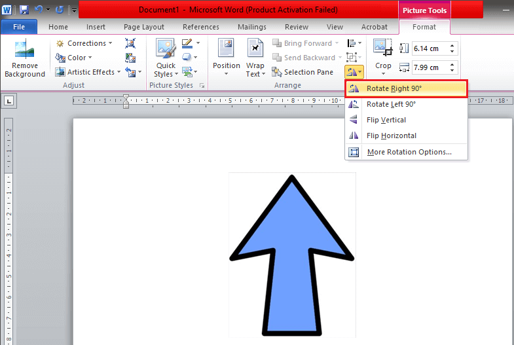Image resolution: width=514 pixels, height=345 pixels.
Task: Click the Save icon in quick access toolbar
Action: (24, 10)
